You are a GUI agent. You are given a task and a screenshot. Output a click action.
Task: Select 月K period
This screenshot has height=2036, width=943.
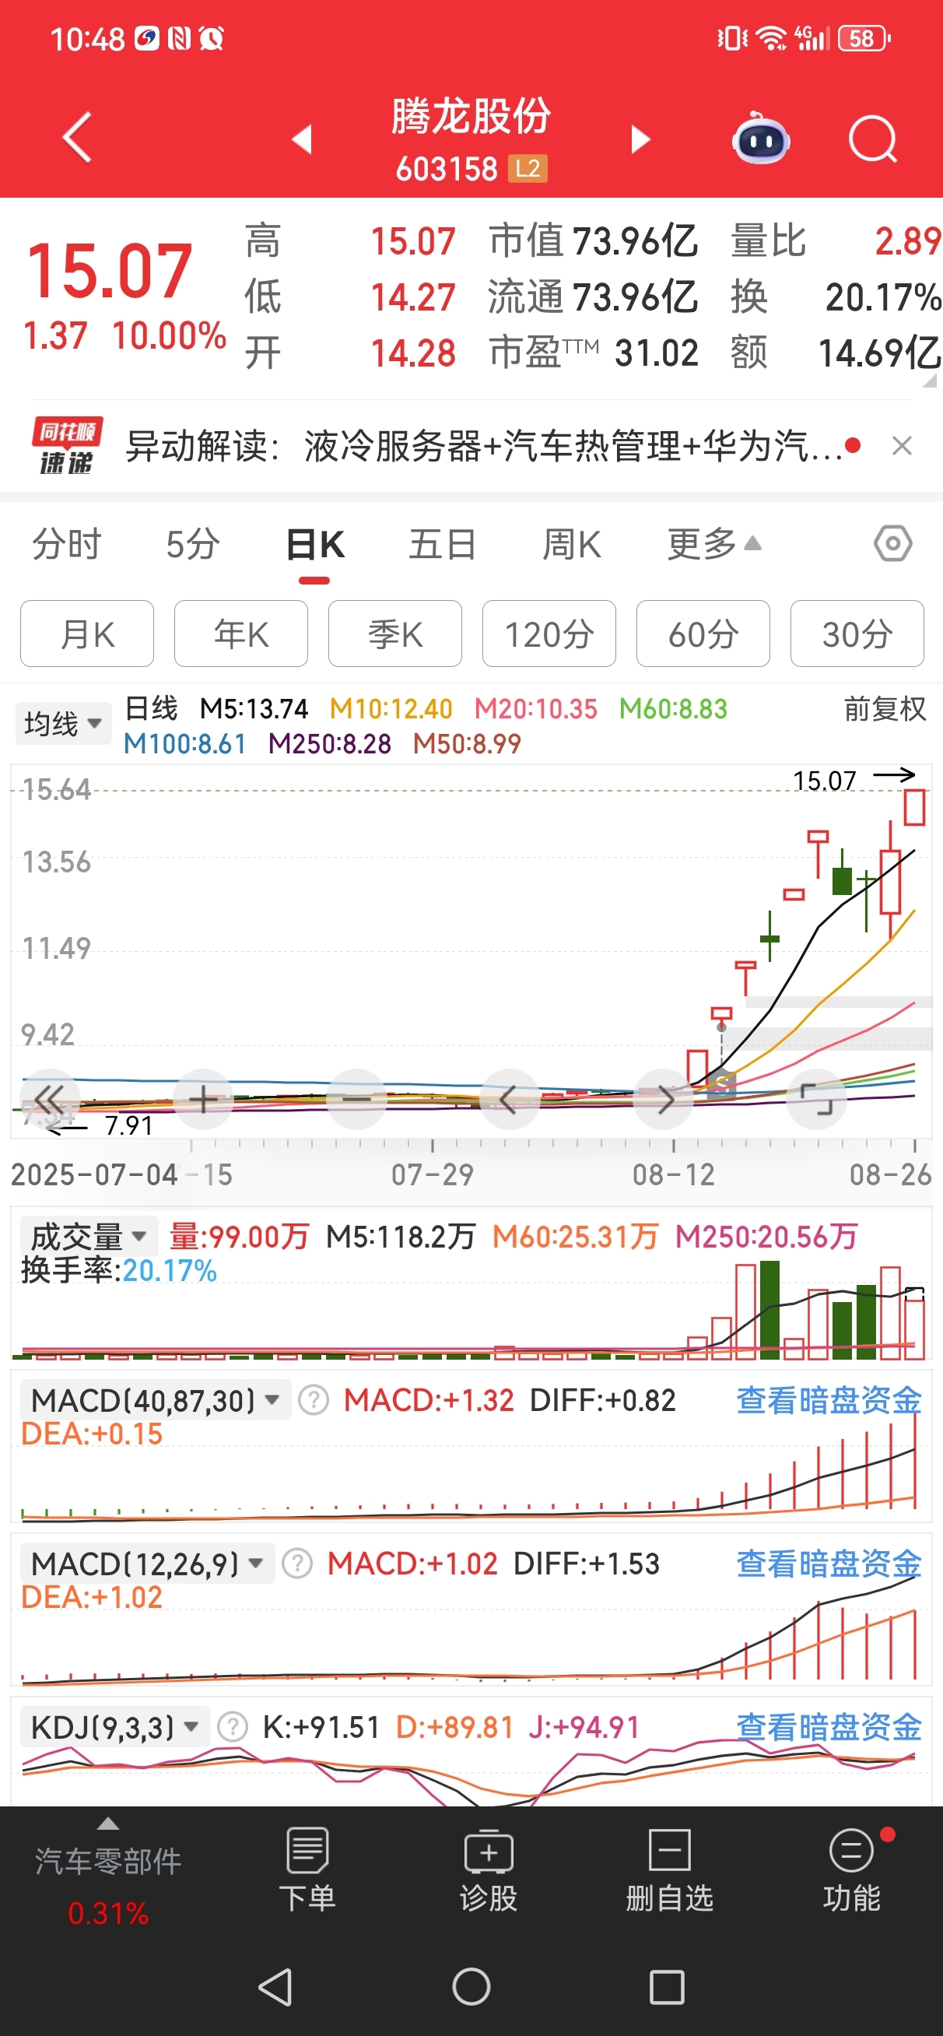(x=87, y=634)
